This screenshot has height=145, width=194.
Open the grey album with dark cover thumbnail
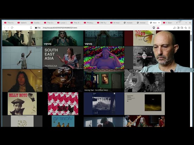tap(145, 104)
